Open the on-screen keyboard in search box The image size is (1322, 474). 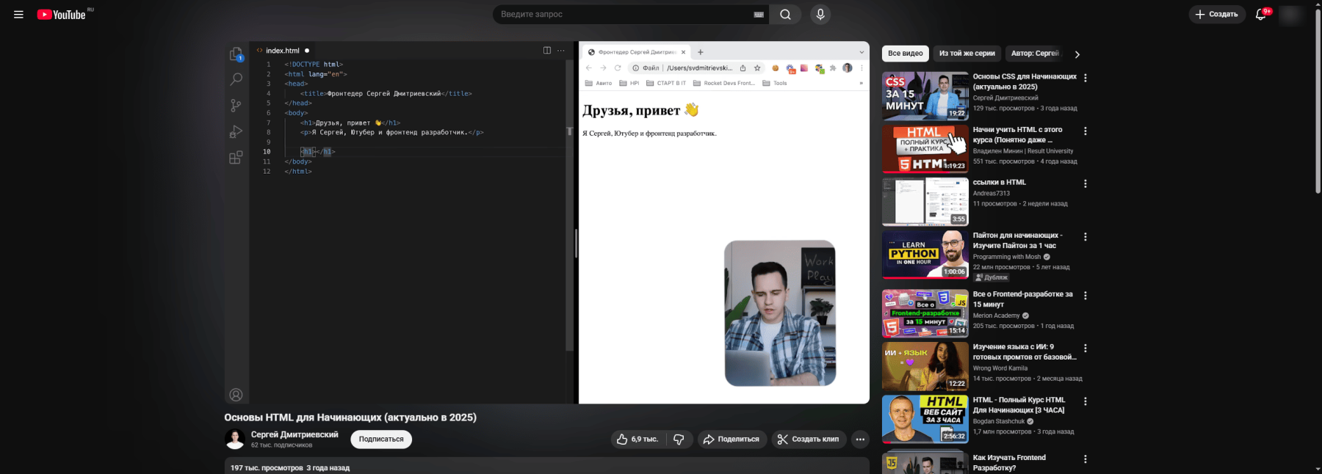tap(759, 15)
